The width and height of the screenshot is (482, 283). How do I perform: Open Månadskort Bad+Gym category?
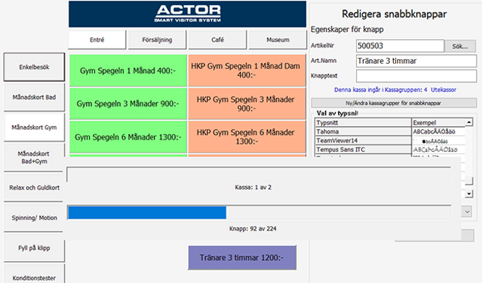(34, 157)
